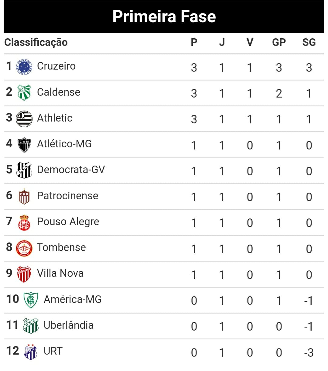Click the URT crest with stars
328x371 pixels.
click(31, 352)
